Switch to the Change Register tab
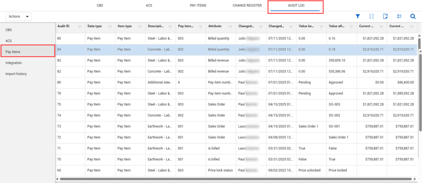Screen dimensions: 422x183 247,6
